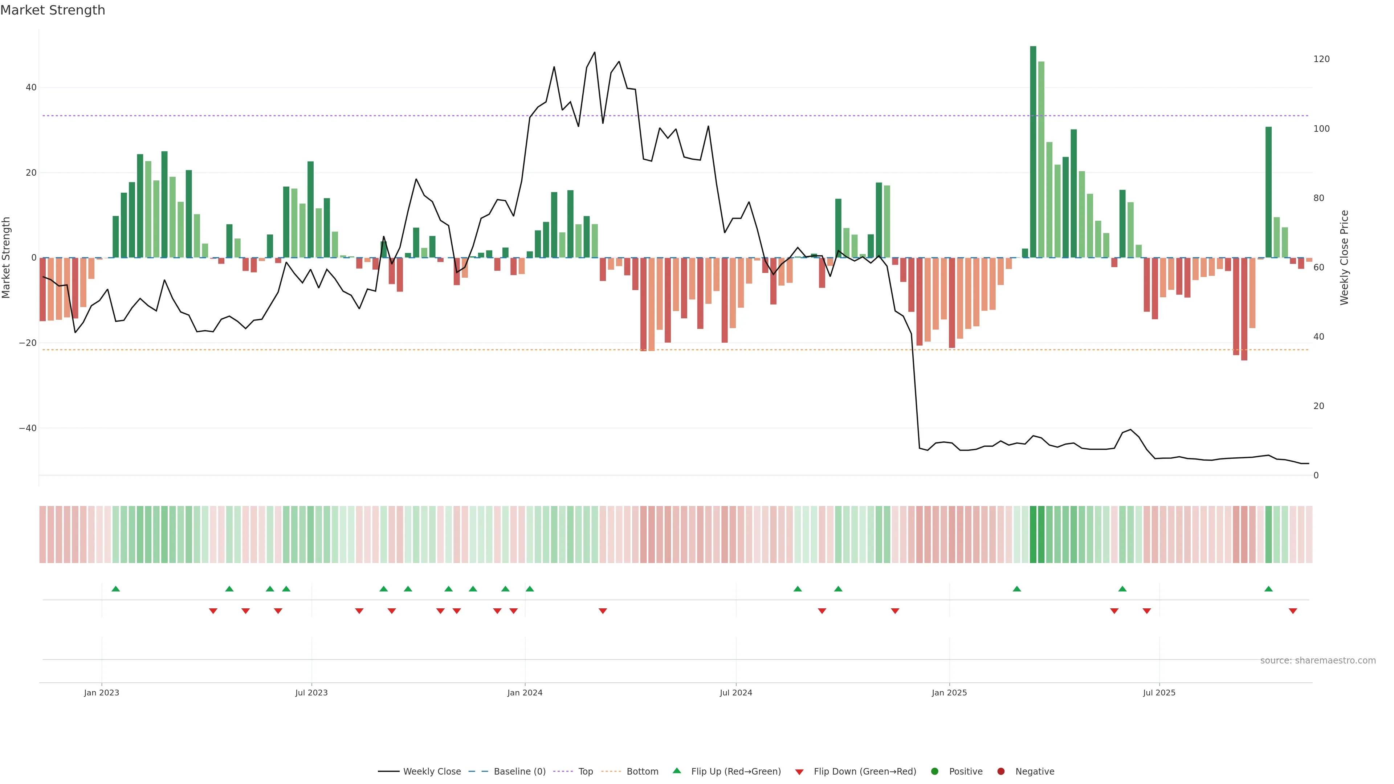Click the first green flip-up marker near Jan 2023
Image resolution: width=1394 pixels, height=784 pixels.
coord(115,589)
